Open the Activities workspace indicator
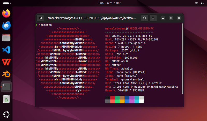The height and width of the screenshot is (121, 207). pyautogui.click(x=7, y=3)
